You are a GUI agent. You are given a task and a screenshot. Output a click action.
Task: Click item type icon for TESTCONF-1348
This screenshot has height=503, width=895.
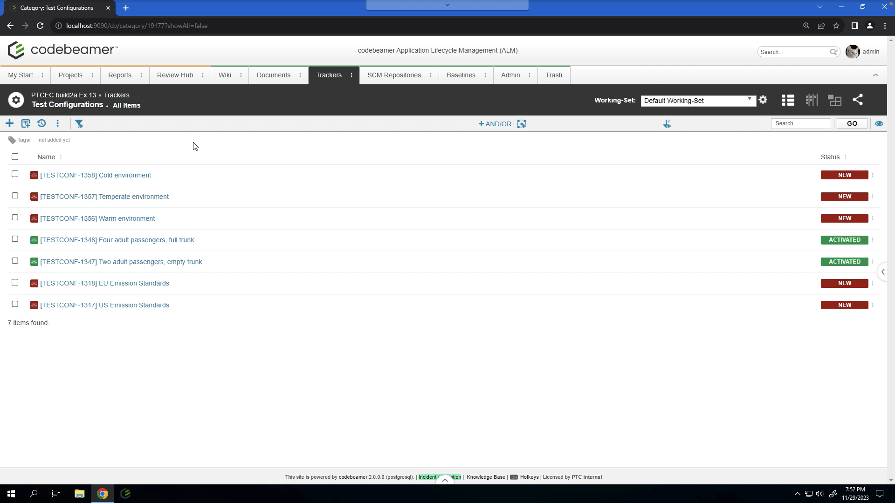tap(34, 240)
